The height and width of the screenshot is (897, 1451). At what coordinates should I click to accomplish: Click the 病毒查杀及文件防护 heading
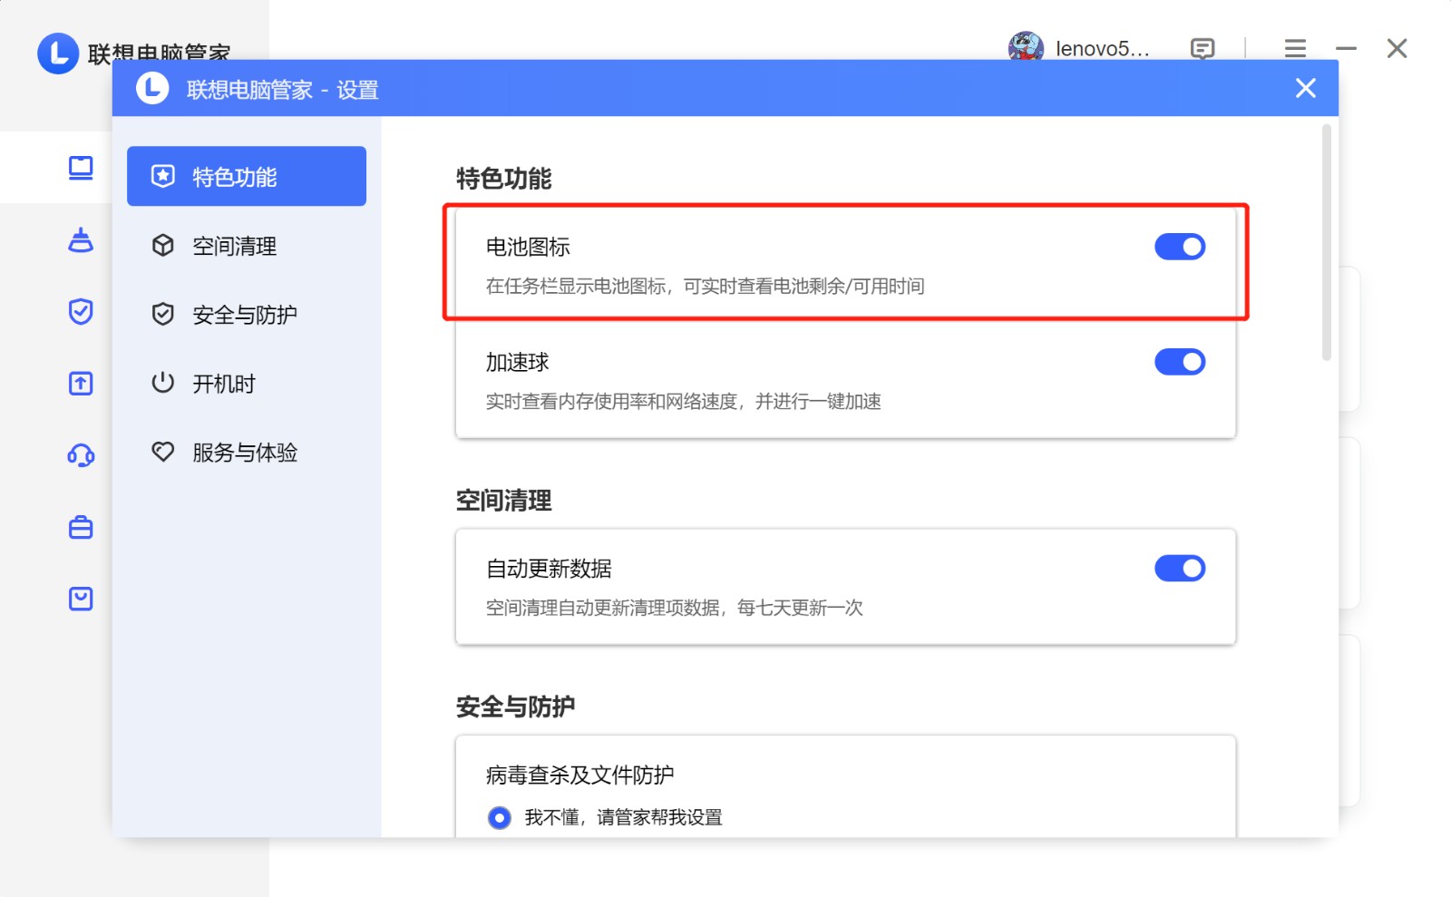coord(579,775)
